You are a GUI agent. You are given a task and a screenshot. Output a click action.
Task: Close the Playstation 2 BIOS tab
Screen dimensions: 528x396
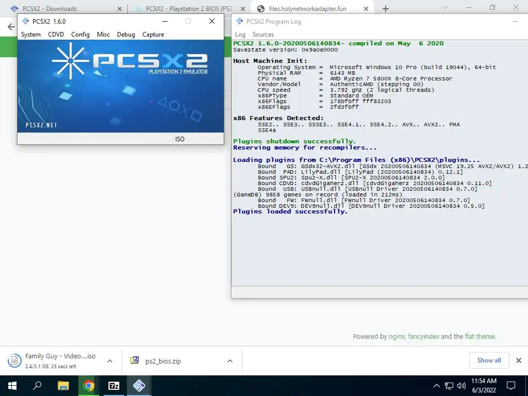click(243, 9)
